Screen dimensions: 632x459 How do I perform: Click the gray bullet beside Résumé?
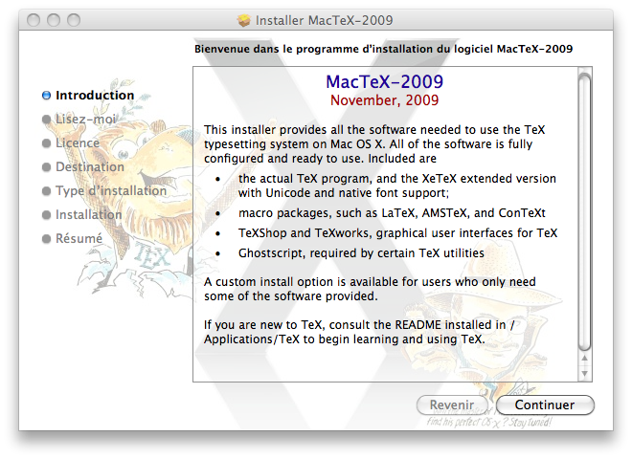(46, 238)
